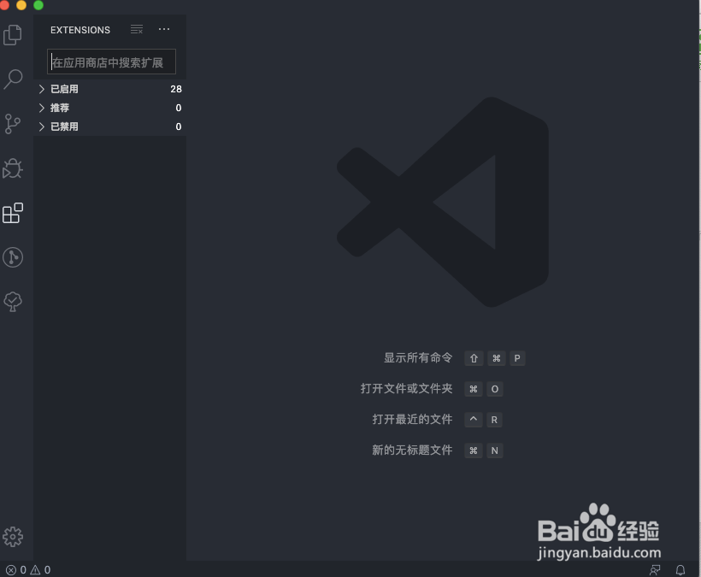This screenshot has height=577, width=701.
Task: Click the R key badge
Action: 494,420
